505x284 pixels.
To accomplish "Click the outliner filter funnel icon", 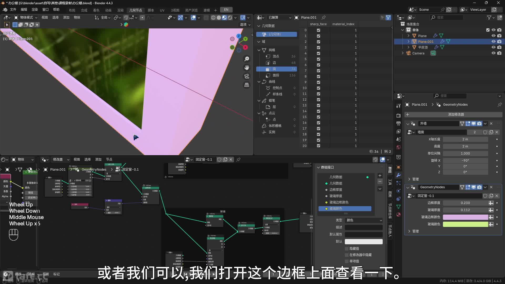I will (x=489, y=17).
